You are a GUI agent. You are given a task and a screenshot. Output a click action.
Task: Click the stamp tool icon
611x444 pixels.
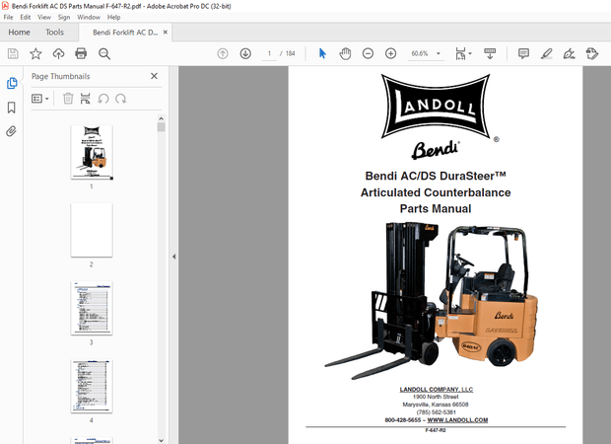pyautogui.click(x=592, y=53)
